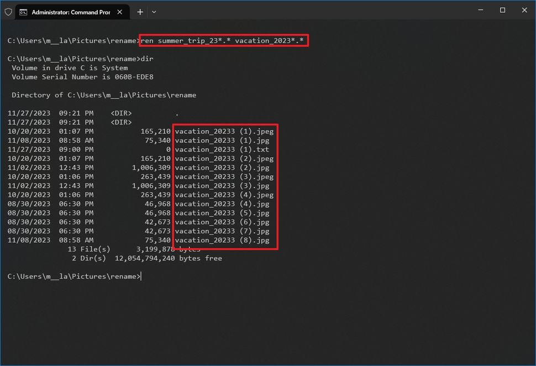Click the highlighted ren command text
Image resolution: width=536 pixels, height=366 pixels.
point(223,40)
